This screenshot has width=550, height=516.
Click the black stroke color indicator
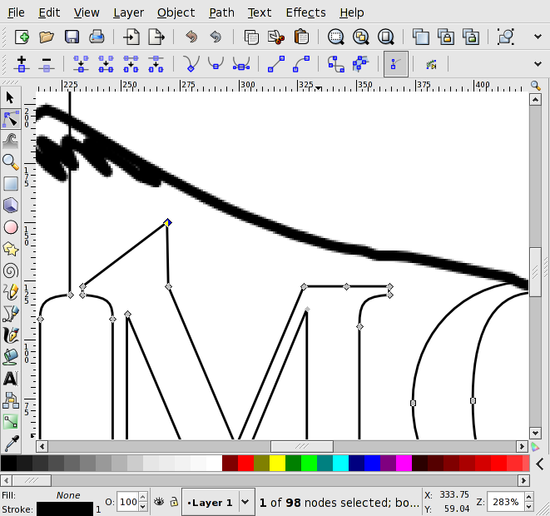65,509
